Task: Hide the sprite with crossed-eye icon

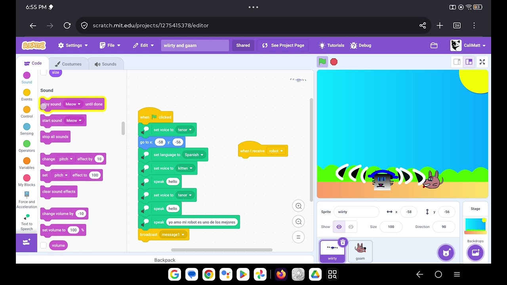Action: [351, 227]
